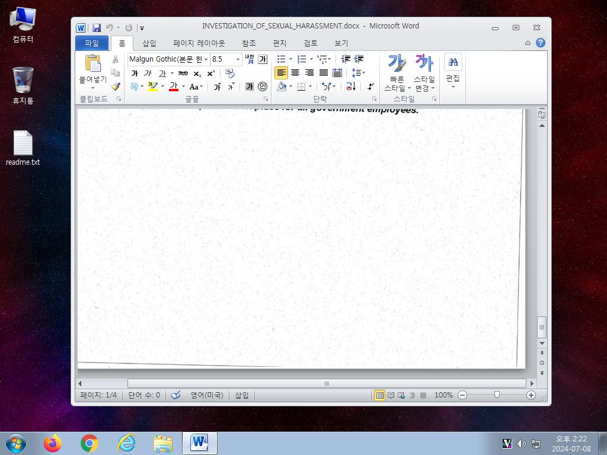Switch to the View (보기) tab
Image resolution: width=607 pixels, height=455 pixels.
tap(341, 43)
